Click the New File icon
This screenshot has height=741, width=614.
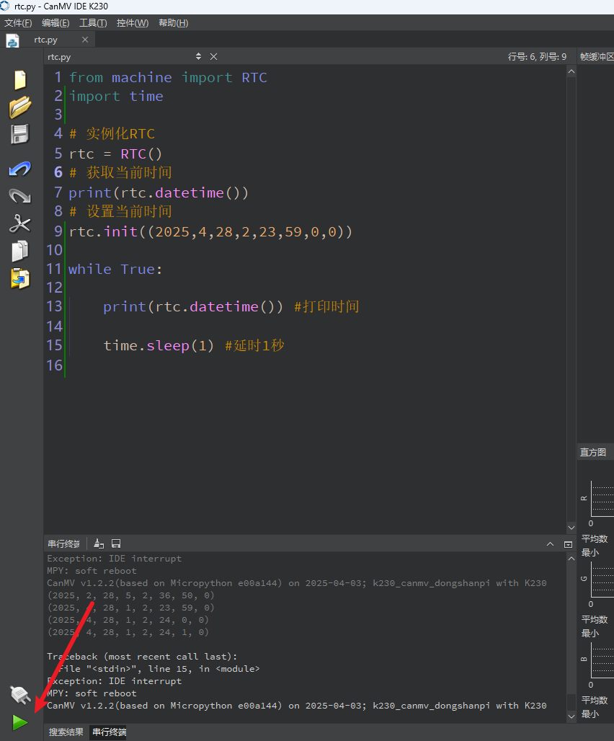point(20,80)
